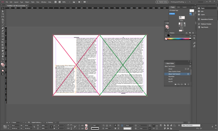The width and height of the screenshot is (218, 131).
Task: Open Object Styles panel flyout menu
Action: (190, 63)
